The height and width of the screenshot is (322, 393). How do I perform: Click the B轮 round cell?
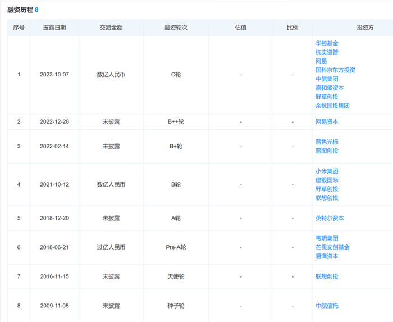click(176, 184)
